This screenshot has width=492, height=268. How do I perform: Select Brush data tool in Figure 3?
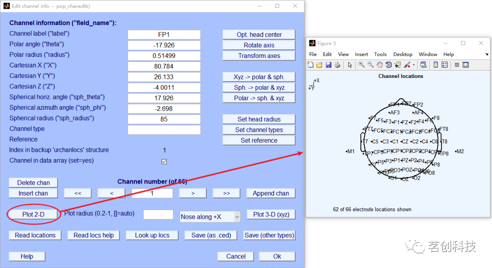pyautogui.click(x=407, y=65)
